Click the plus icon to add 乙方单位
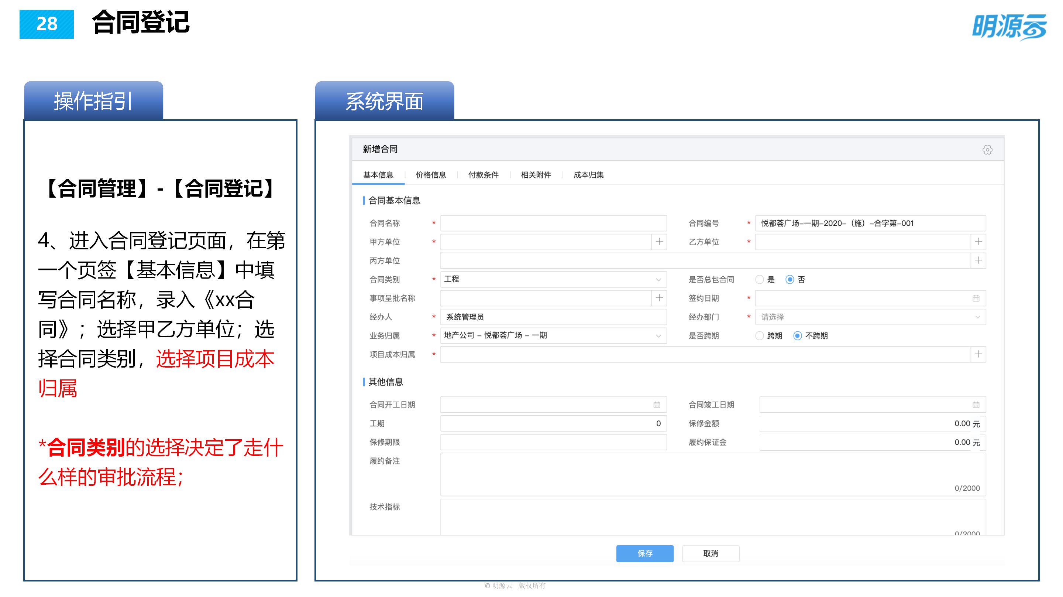Screen dimensions: 1063x597 [x=978, y=242]
